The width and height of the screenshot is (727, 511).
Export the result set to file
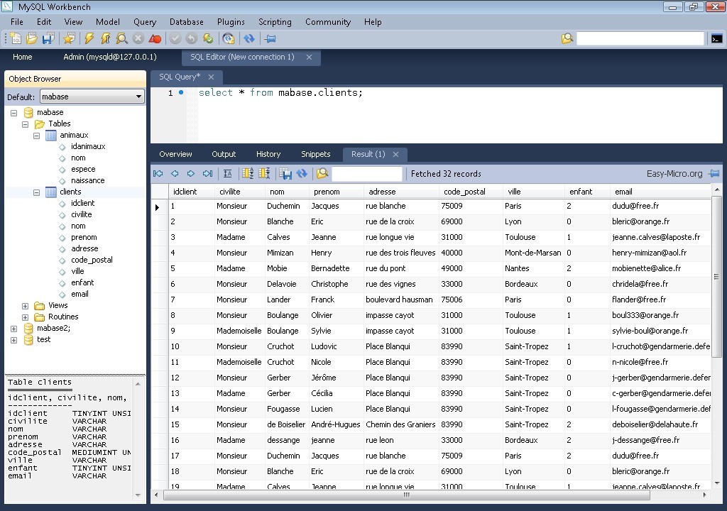(285, 173)
